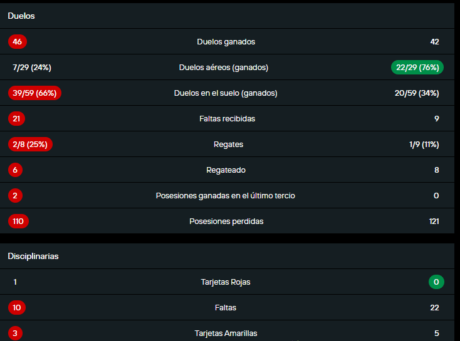Click the red 6 regateado badge

(15, 170)
